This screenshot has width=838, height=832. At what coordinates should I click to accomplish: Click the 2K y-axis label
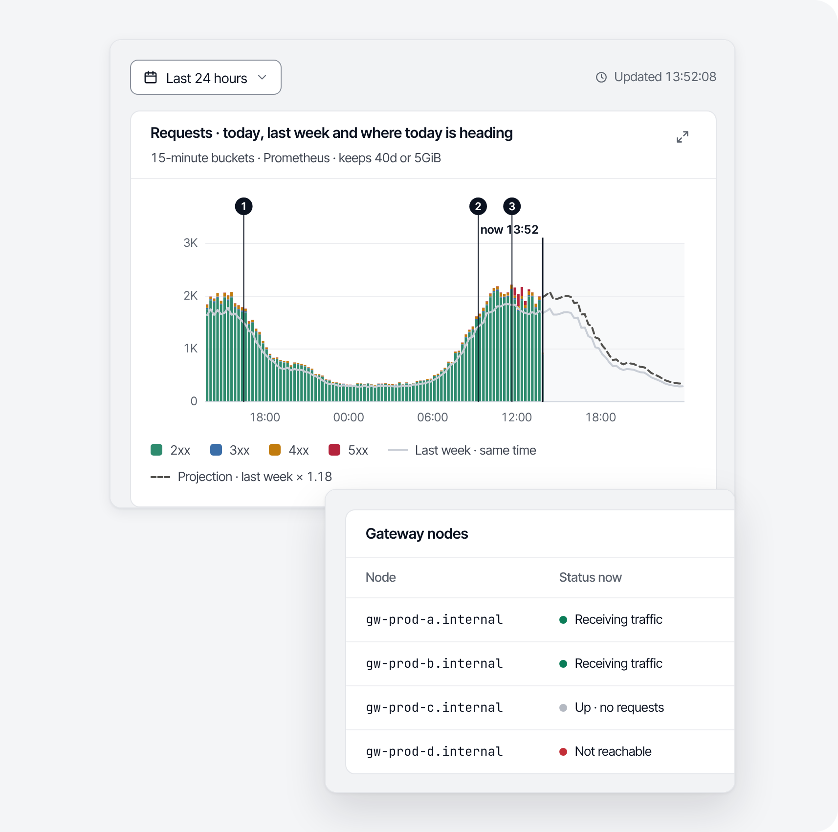tap(191, 296)
